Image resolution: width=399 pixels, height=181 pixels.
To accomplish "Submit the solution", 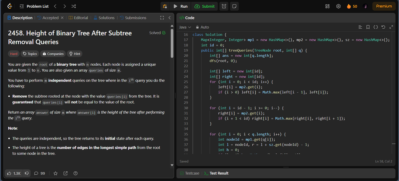I will pos(204,6).
